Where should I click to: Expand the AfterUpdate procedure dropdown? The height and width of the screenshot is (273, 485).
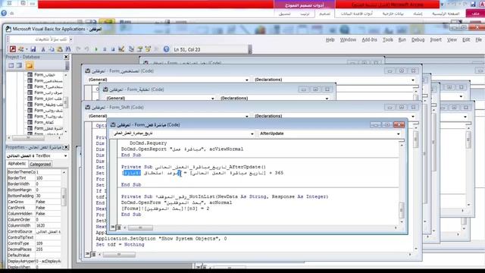pyautogui.click(x=398, y=133)
